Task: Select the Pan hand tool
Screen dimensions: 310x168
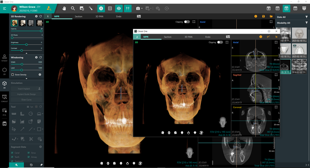Action: coord(64,8)
